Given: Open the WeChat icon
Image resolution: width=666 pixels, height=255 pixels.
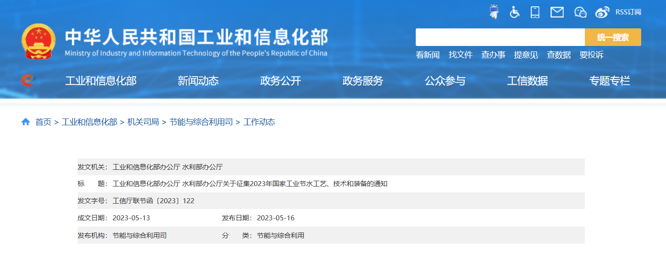Looking at the screenshot, I should click(580, 12).
